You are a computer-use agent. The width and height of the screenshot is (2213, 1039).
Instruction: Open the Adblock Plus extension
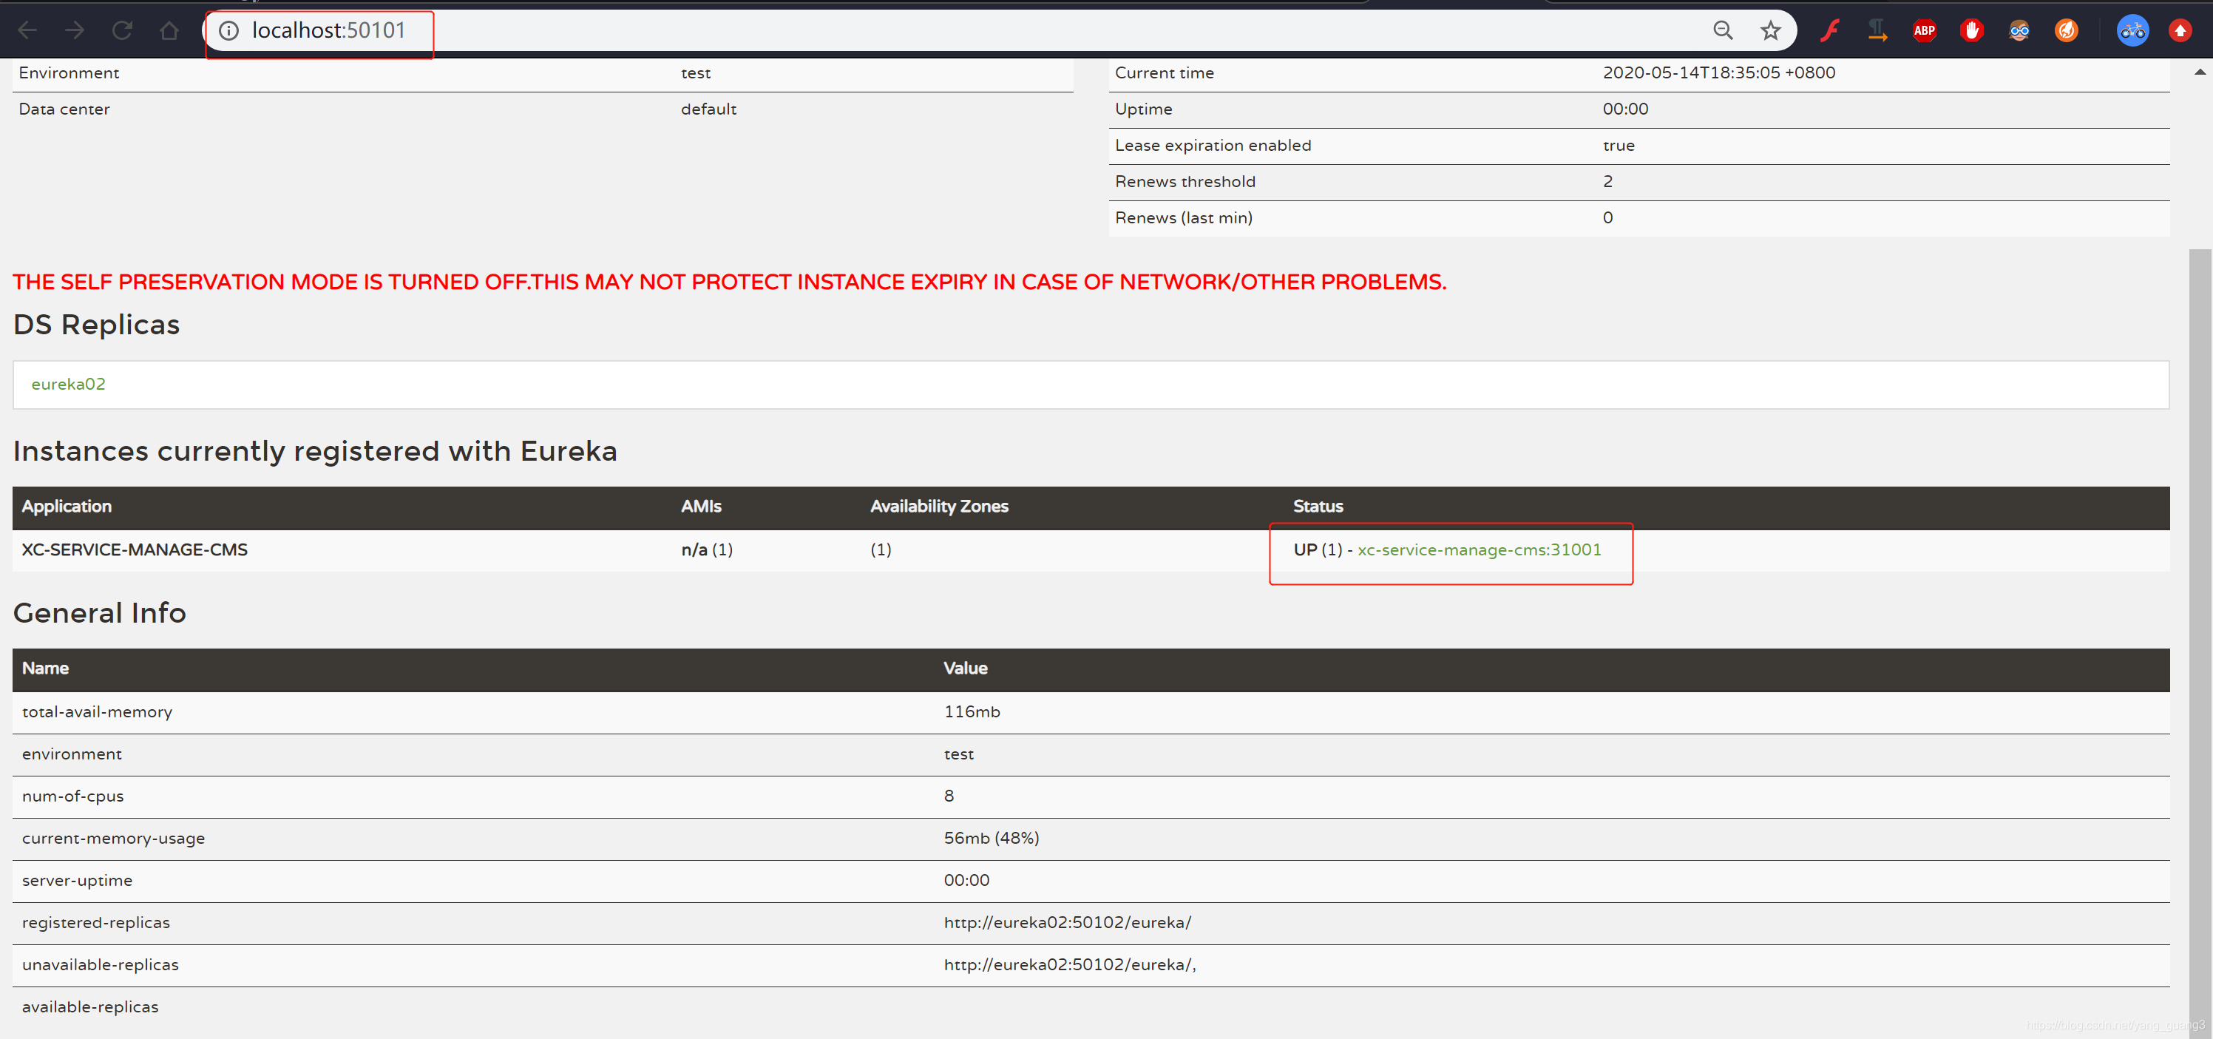pos(1925,31)
